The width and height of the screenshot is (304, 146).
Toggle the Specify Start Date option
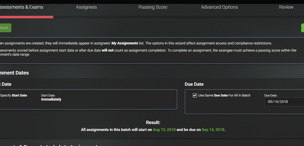(13, 95)
